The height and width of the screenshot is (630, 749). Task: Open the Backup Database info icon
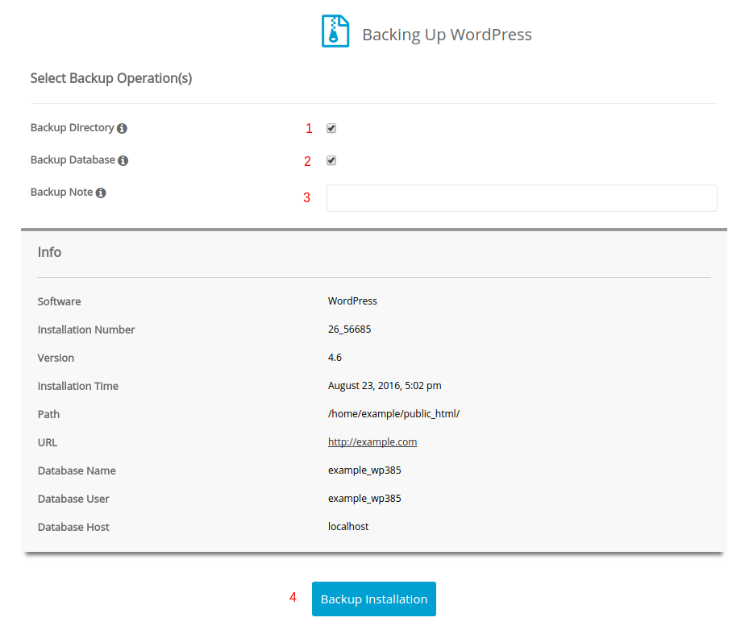coord(123,160)
